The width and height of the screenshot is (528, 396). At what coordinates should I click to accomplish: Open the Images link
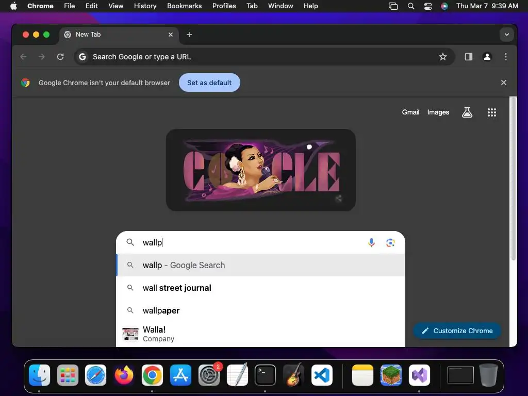click(x=438, y=112)
